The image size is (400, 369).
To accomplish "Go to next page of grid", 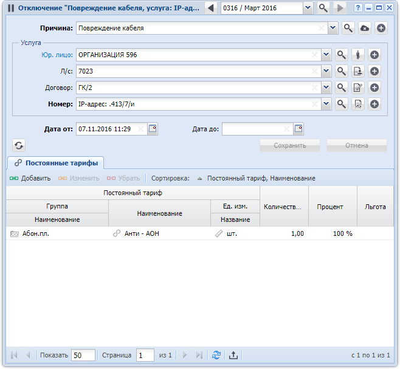I will pos(185,355).
